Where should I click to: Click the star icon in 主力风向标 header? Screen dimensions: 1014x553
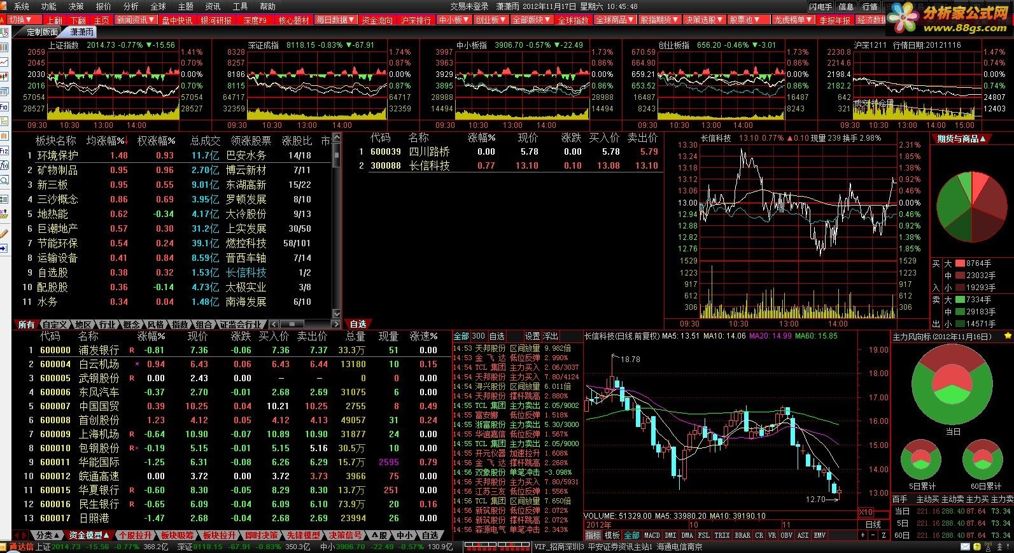(x=1008, y=336)
